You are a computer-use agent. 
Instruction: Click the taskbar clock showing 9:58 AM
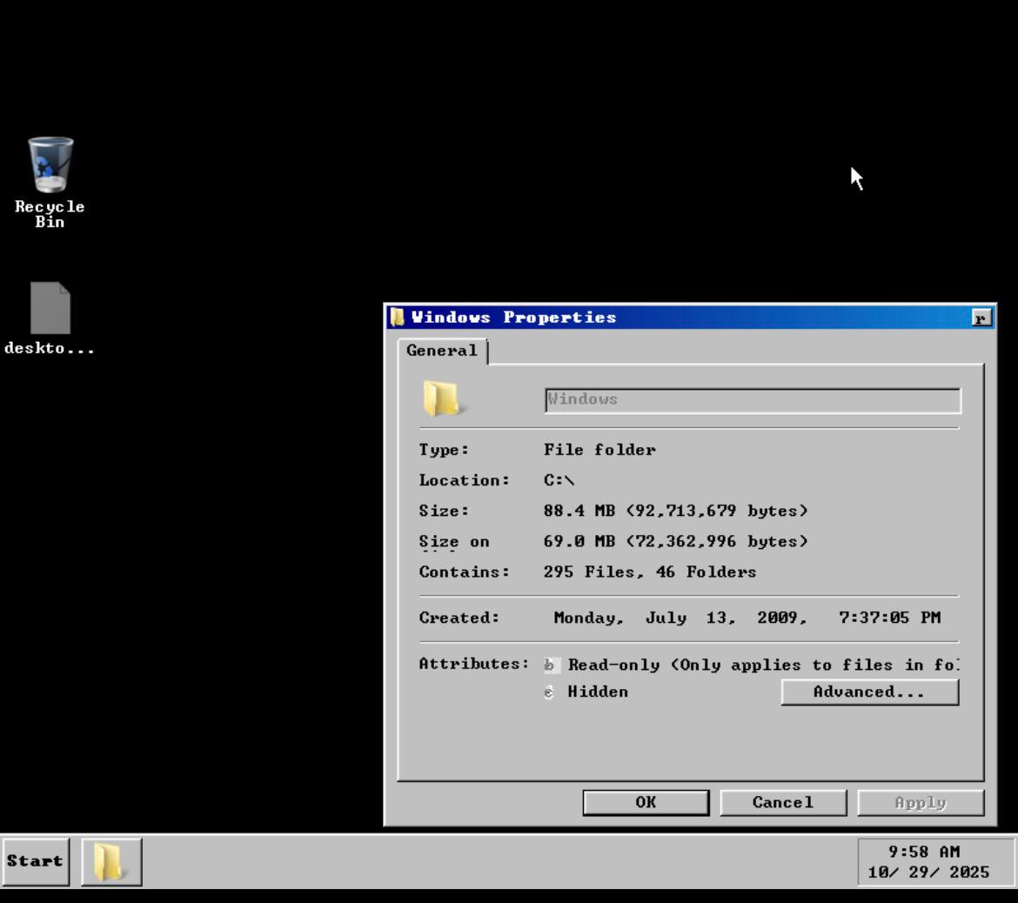[923, 853]
